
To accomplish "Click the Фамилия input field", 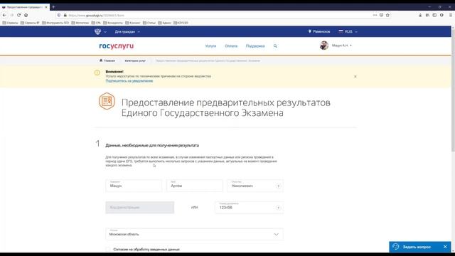I will (x=134, y=186).
